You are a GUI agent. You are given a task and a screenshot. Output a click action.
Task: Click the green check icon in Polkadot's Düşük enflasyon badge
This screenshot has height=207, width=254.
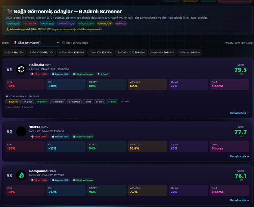[x=74, y=74]
